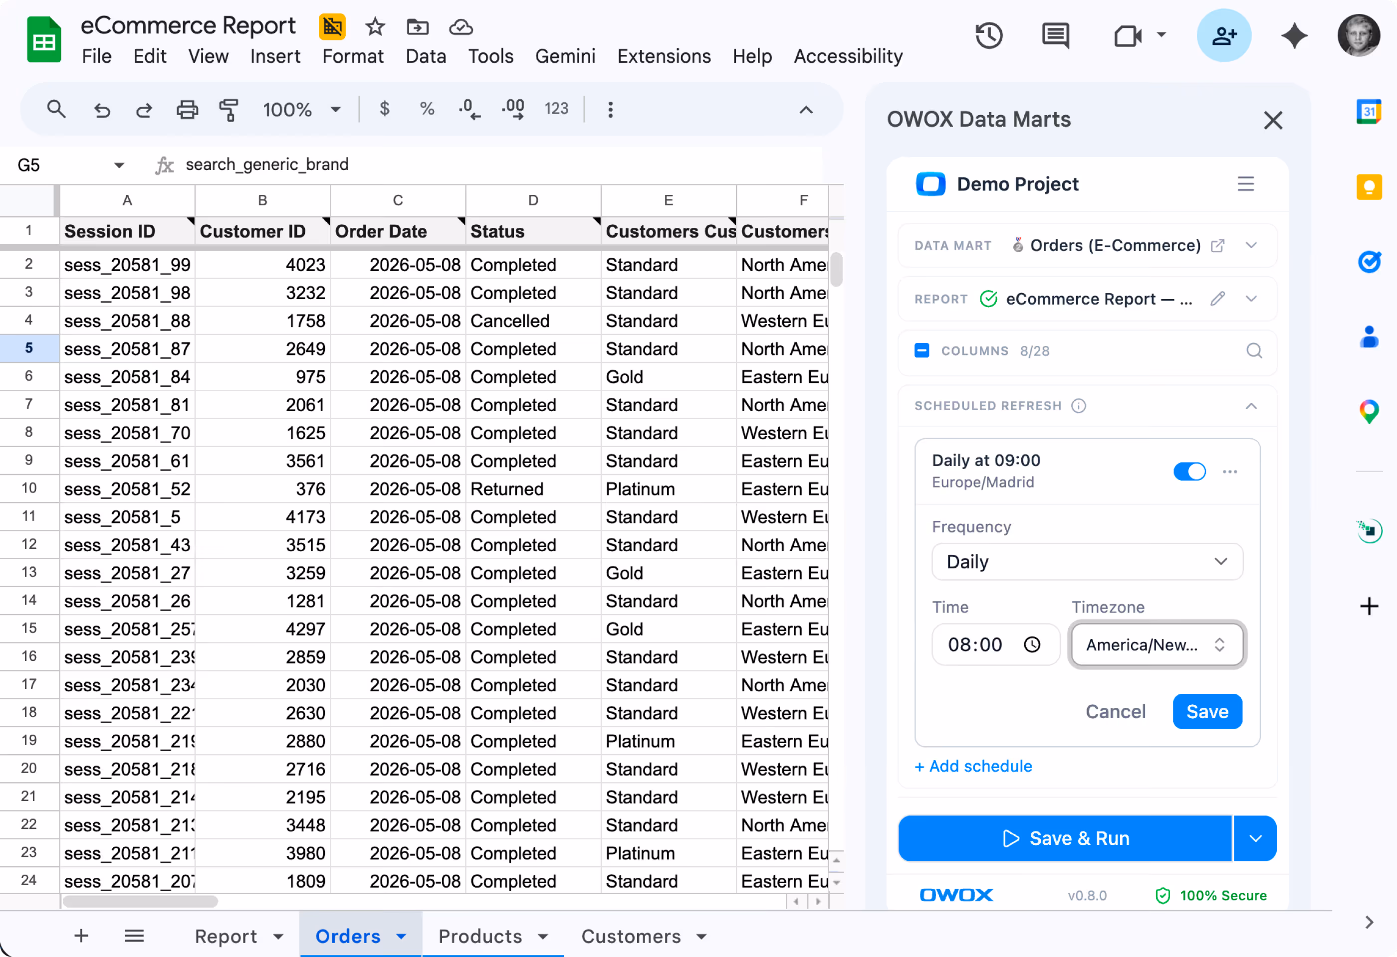The image size is (1397, 957).
Task: Click the Save & Run button
Action: tap(1065, 838)
